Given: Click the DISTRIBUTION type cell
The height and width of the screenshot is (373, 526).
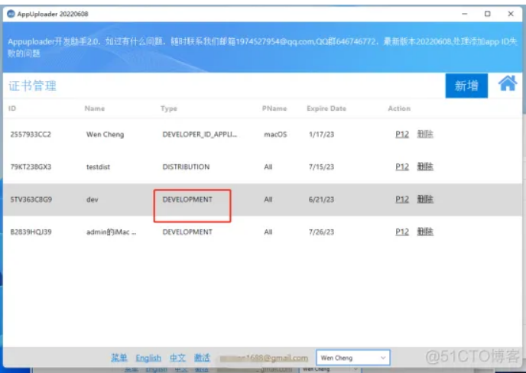Looking at the screenshot, I should (186, 167).
